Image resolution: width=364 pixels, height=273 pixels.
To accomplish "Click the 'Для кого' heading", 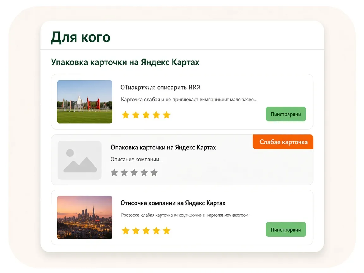I will [x=81, y=37].
